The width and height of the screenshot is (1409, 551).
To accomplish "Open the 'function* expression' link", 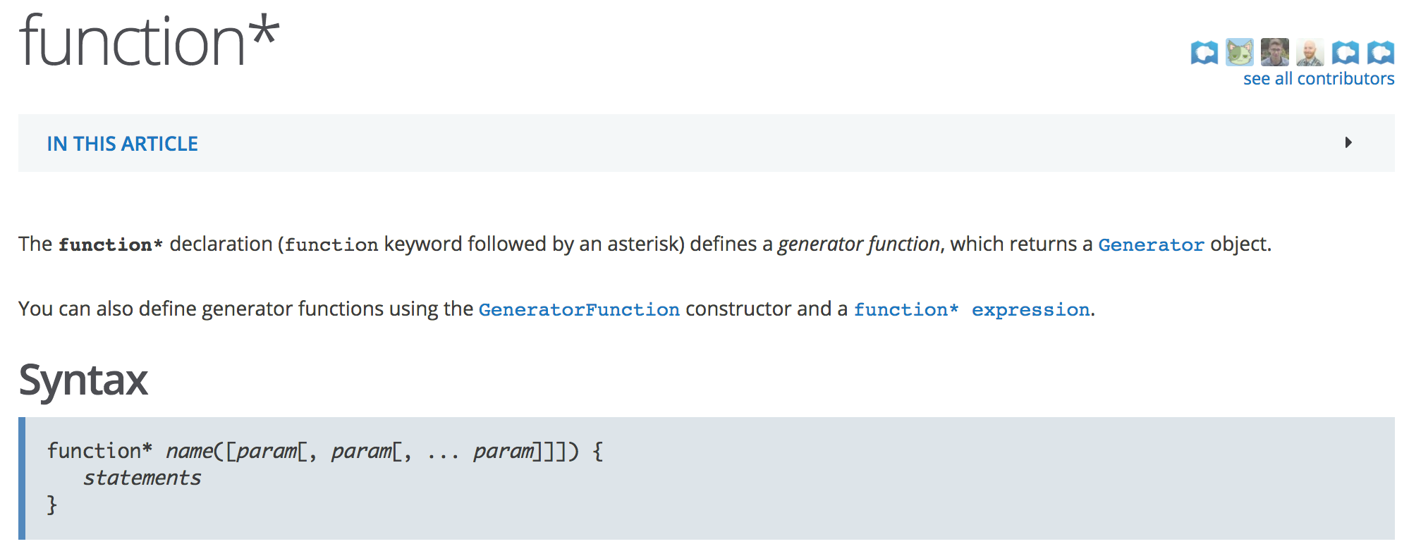I will click(x=972, y=309).
